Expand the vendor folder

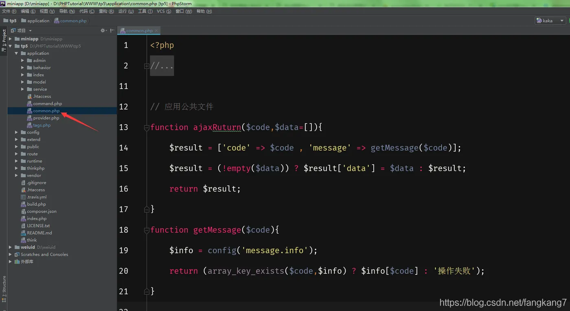pos(17,176)
